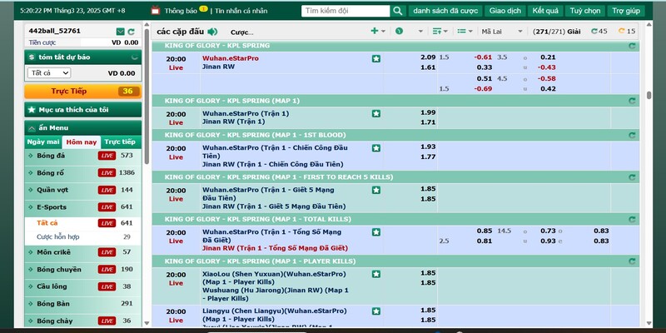Refresh the MAP 1 - PLAYER KILLS section
This screenshot has height=333, width=666.
click(x=632, y=261)
